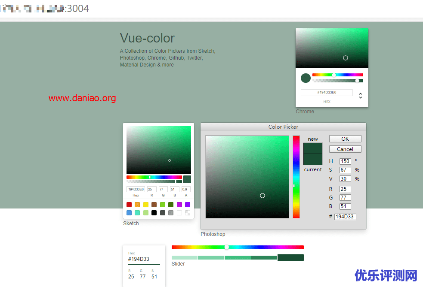
Task: Toggle color format arrows in Chrome picker
Action: click(361, 96)
